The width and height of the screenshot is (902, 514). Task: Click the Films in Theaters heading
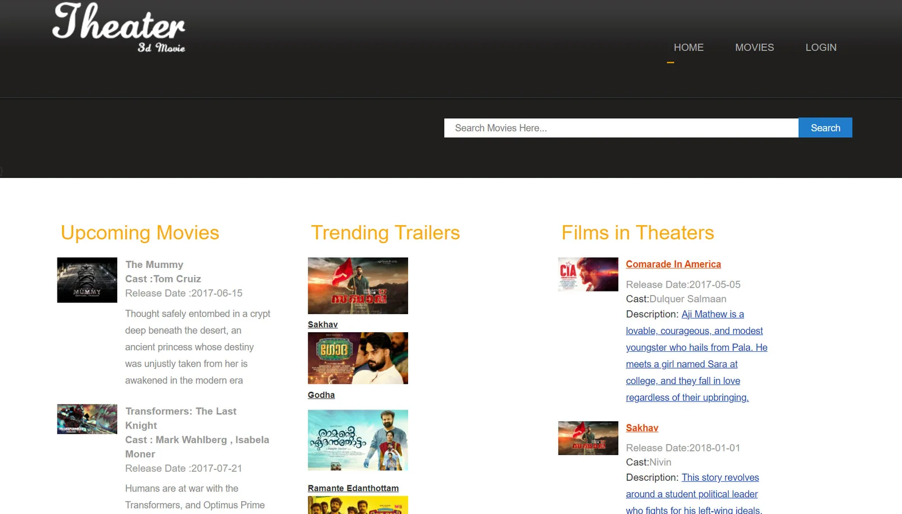[638, 233]
